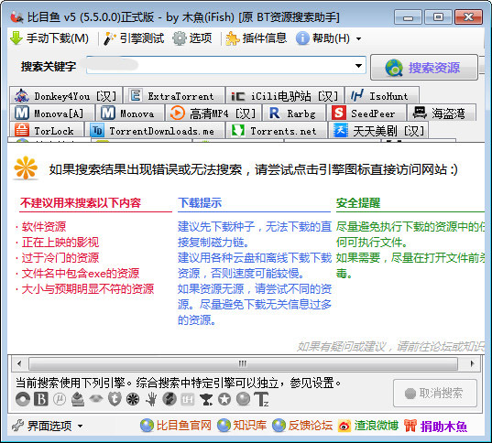The width and height of the screenshot is (492, 443).
Task: Toggle the circled star engine icon
Action: pyautogui.click(x=224, y=399)
